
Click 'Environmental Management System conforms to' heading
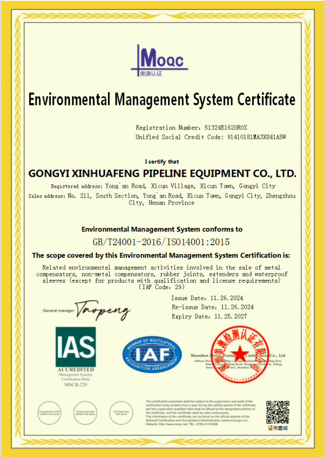click(x=162, y=230)
